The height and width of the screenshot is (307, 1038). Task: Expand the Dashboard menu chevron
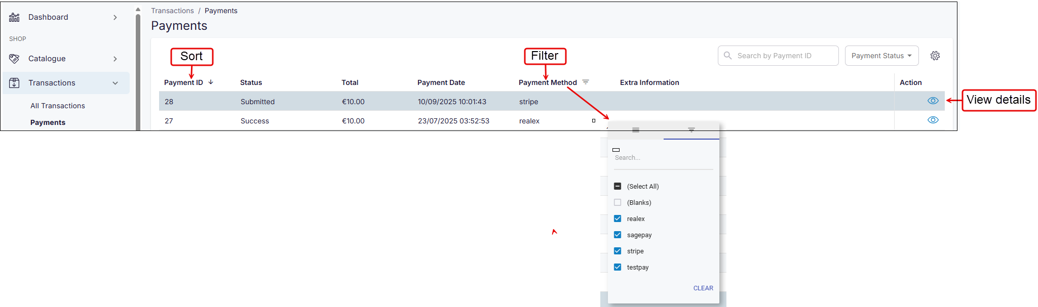(x=115, y=17)
